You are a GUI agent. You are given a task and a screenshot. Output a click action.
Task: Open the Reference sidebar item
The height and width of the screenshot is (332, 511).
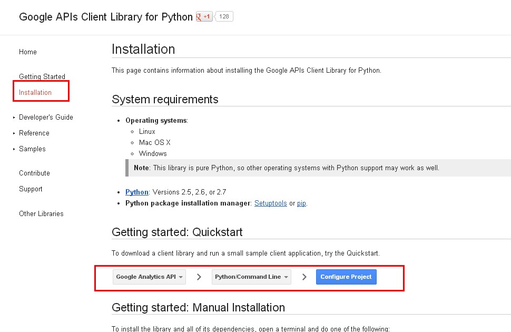34,133
